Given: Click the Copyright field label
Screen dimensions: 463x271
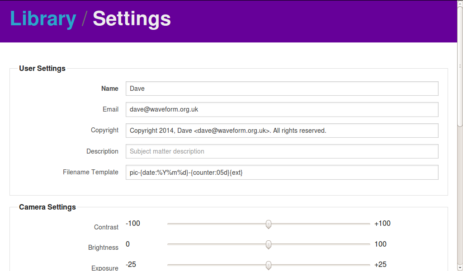Looking at the screenshot, I should pyautogui.click(x=104, y=130).
